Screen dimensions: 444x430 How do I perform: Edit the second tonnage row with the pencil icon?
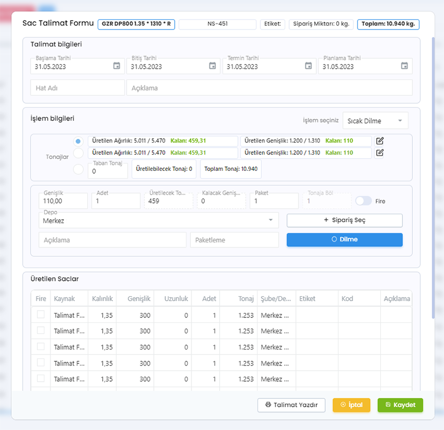[380, 153]
